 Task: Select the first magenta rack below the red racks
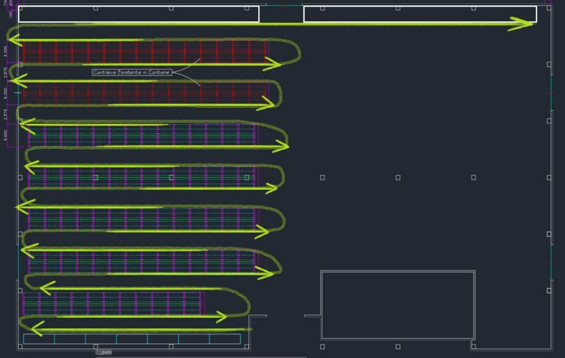142,135
